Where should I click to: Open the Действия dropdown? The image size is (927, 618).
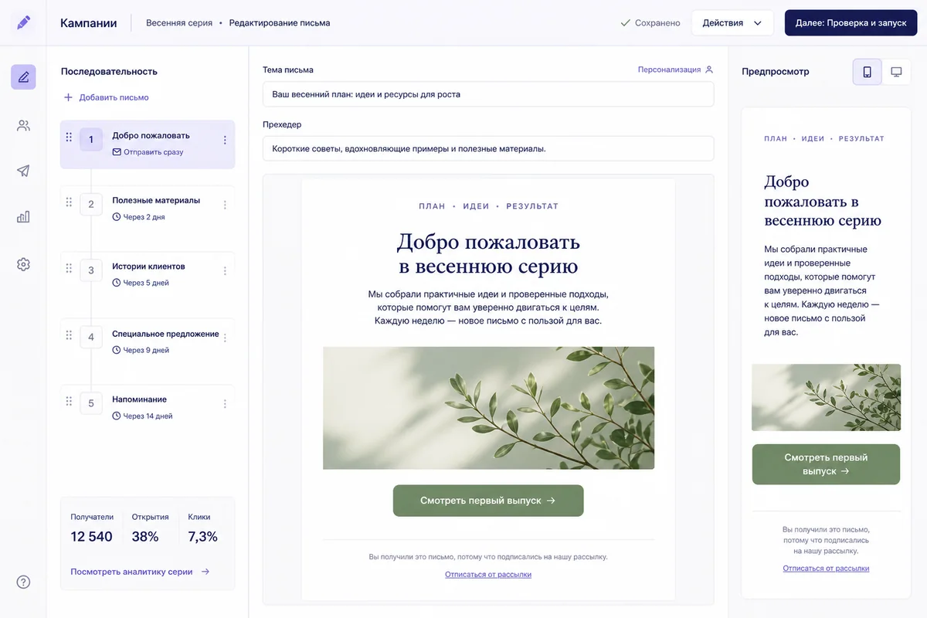(x=732, y=23)
